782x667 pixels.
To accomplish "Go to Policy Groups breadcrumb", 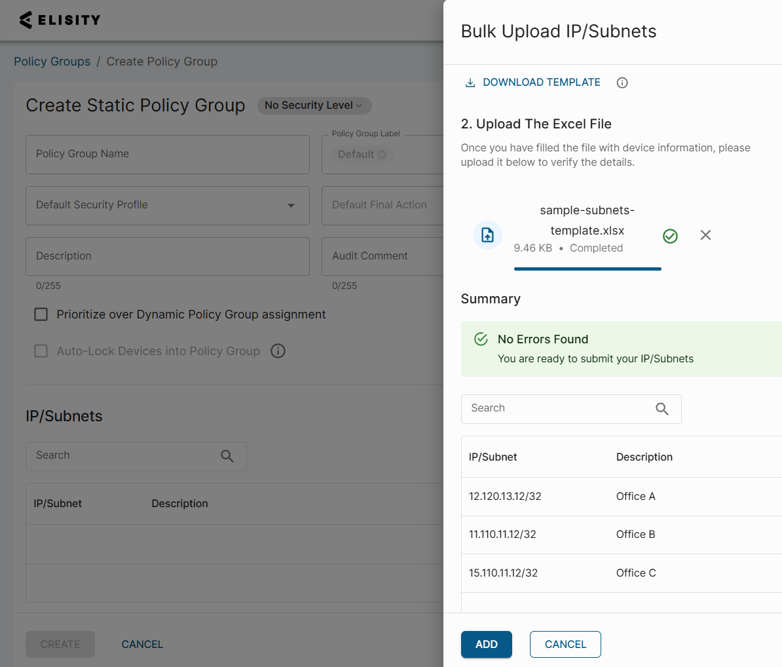I will pyautogui.click(x=52, y=62).
